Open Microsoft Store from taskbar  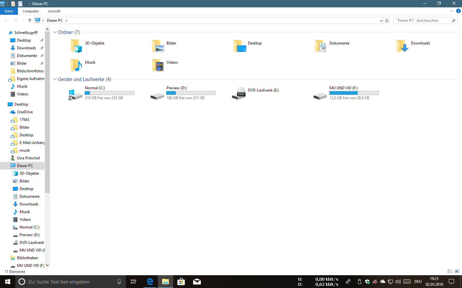tap(181, 282)
